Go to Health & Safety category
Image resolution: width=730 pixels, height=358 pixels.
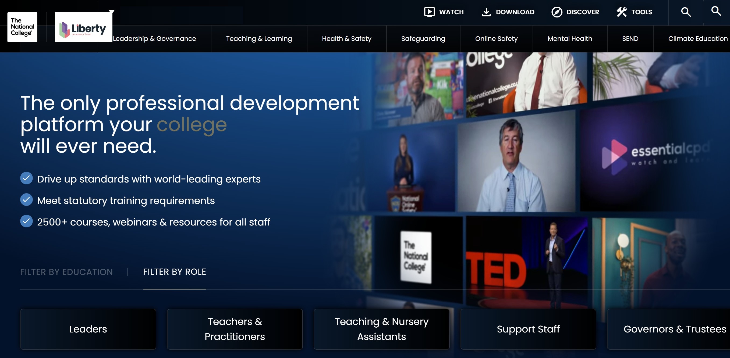[347, 38]
